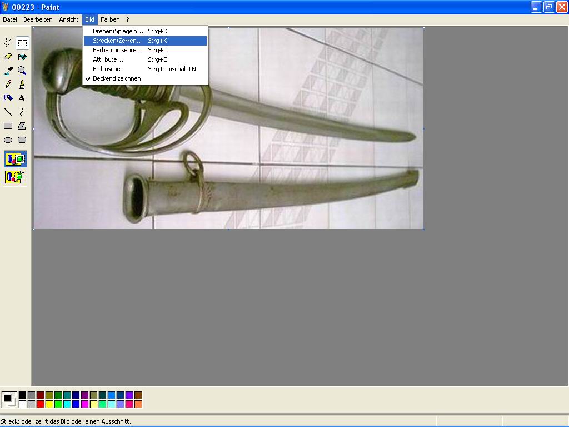Pick the Fill With Color bucket tool

tap(22, 57)
